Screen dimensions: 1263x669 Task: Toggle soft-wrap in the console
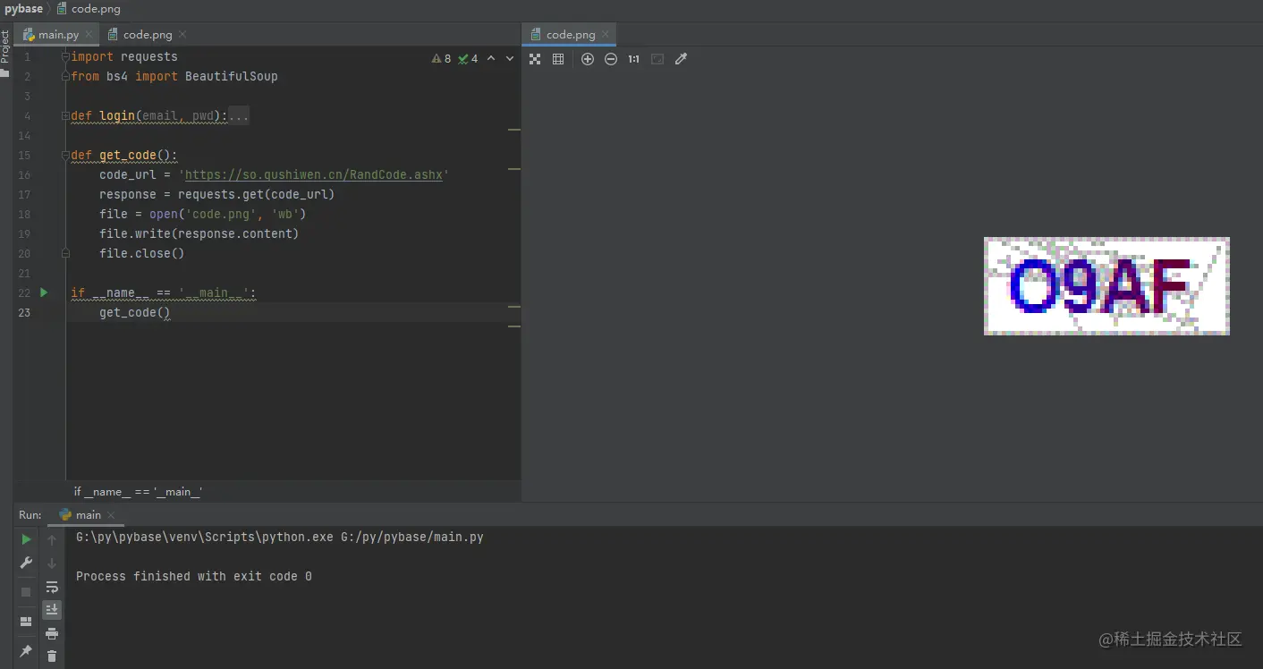tap(52, 587)
